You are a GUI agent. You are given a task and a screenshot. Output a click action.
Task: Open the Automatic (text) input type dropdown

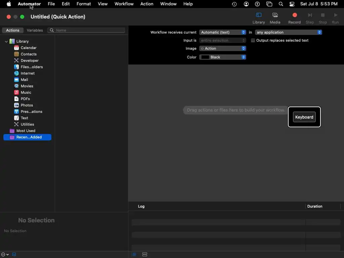click(222, 32)
